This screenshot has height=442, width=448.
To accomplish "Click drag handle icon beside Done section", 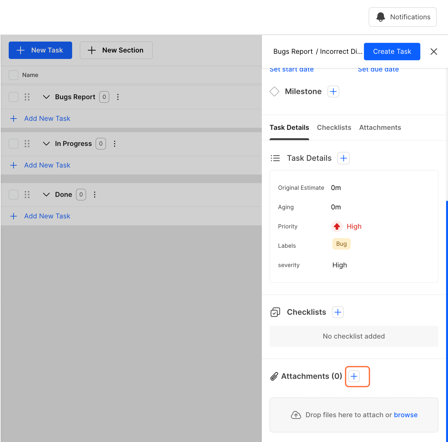I will point(27,195).
